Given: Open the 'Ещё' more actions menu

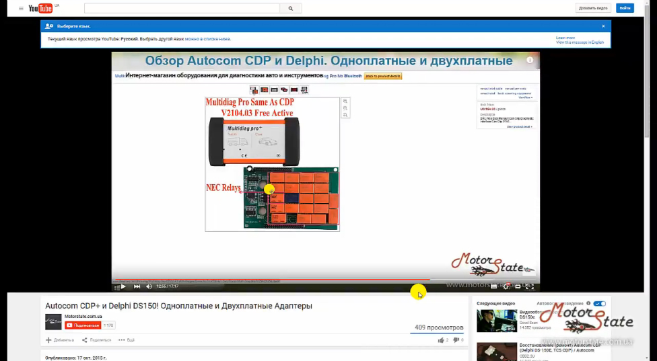Looking at the screenshot, I should tap(127, 340).
